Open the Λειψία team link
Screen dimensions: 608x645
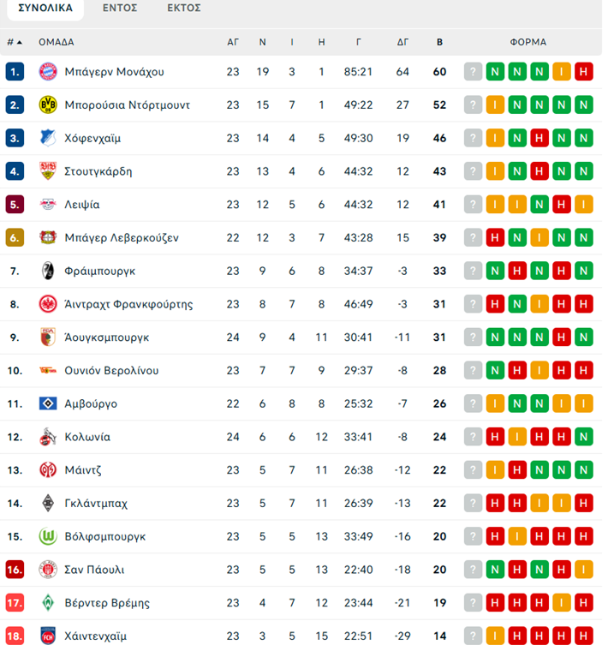(x=82, y=205)
